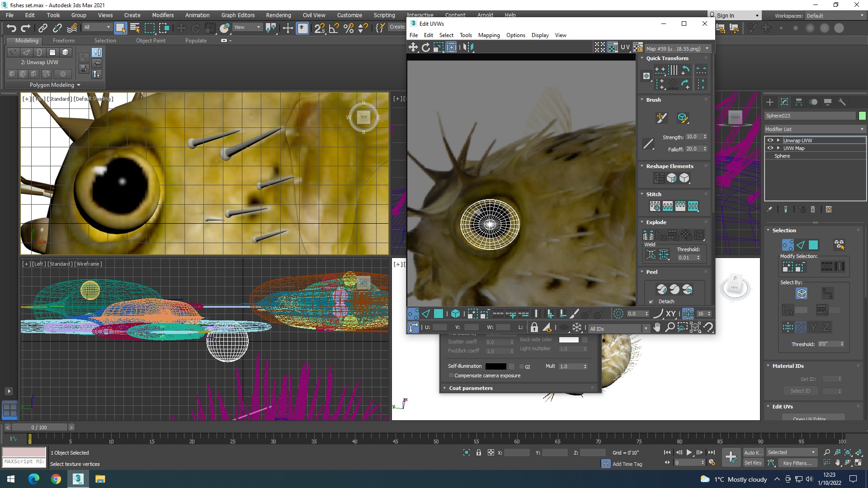Viewport: 868px width, 488px height.
Task: Click the Reset Peel icon
Action: (687, 289)
